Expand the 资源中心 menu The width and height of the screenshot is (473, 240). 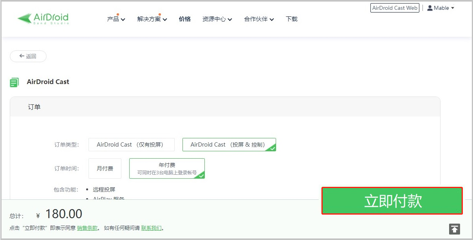click(x=217, y=19)
